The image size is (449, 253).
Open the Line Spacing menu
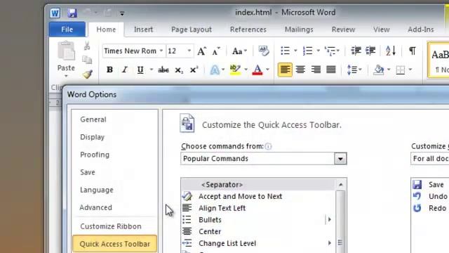point(354,70)
